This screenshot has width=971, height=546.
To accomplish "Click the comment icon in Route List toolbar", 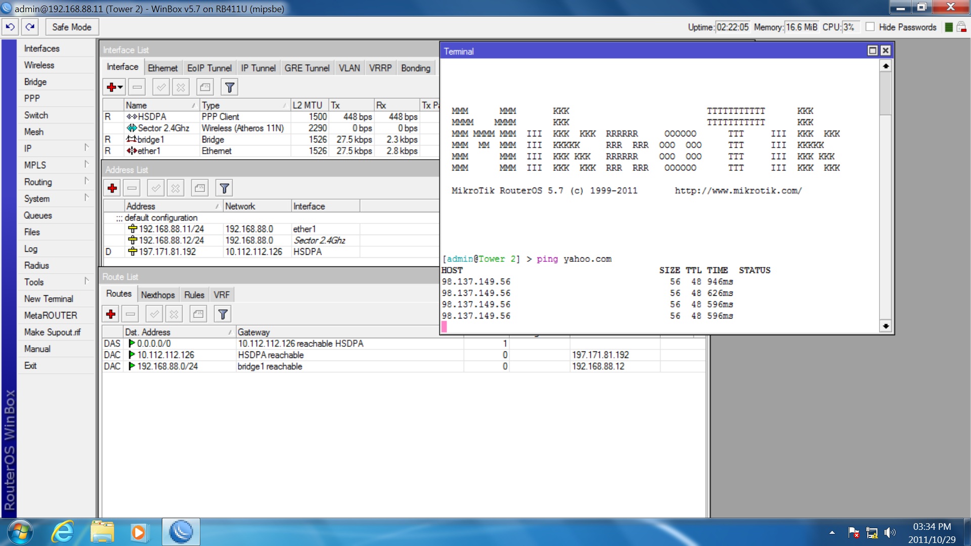I will coord(198,314).
